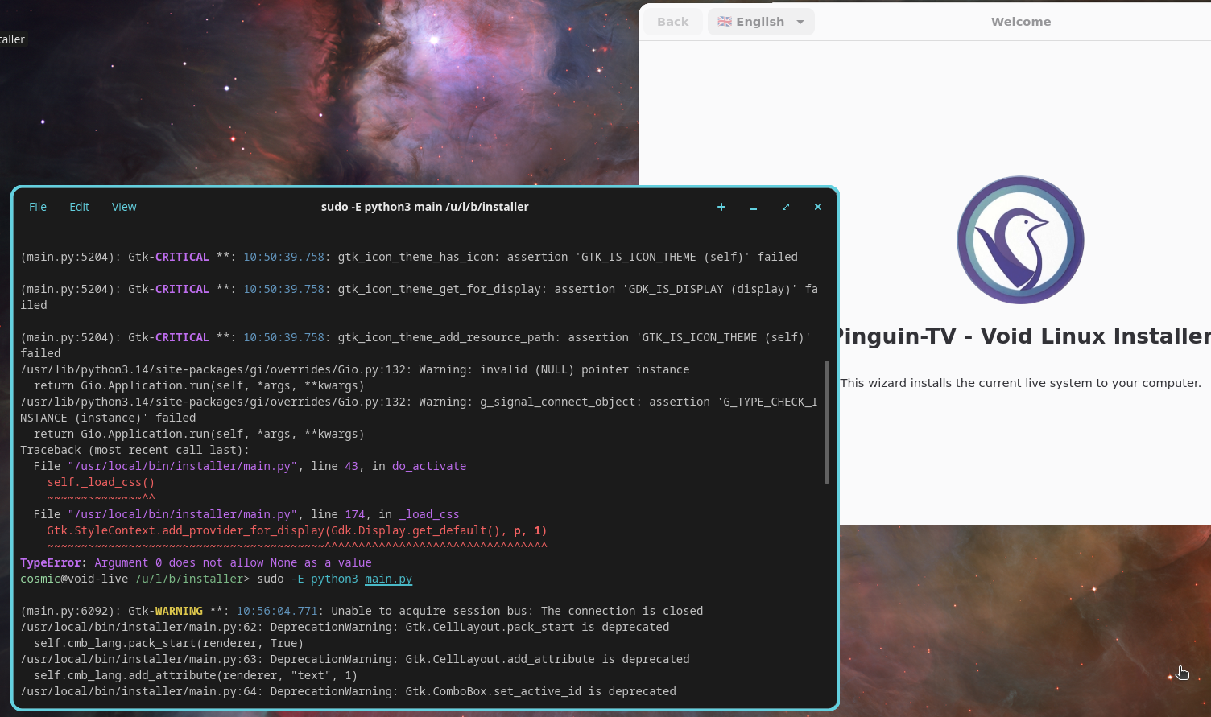
Task: Click the terminal vertical scrollbar
Action: pyautogui.click(x=827, y=422)
